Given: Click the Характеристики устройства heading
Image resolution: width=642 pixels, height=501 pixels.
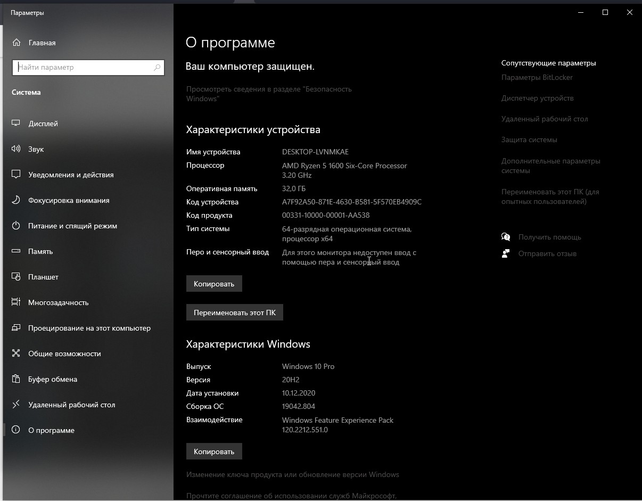Looking at the screenshot, I should pyautogui.click(x=253, y=129).
